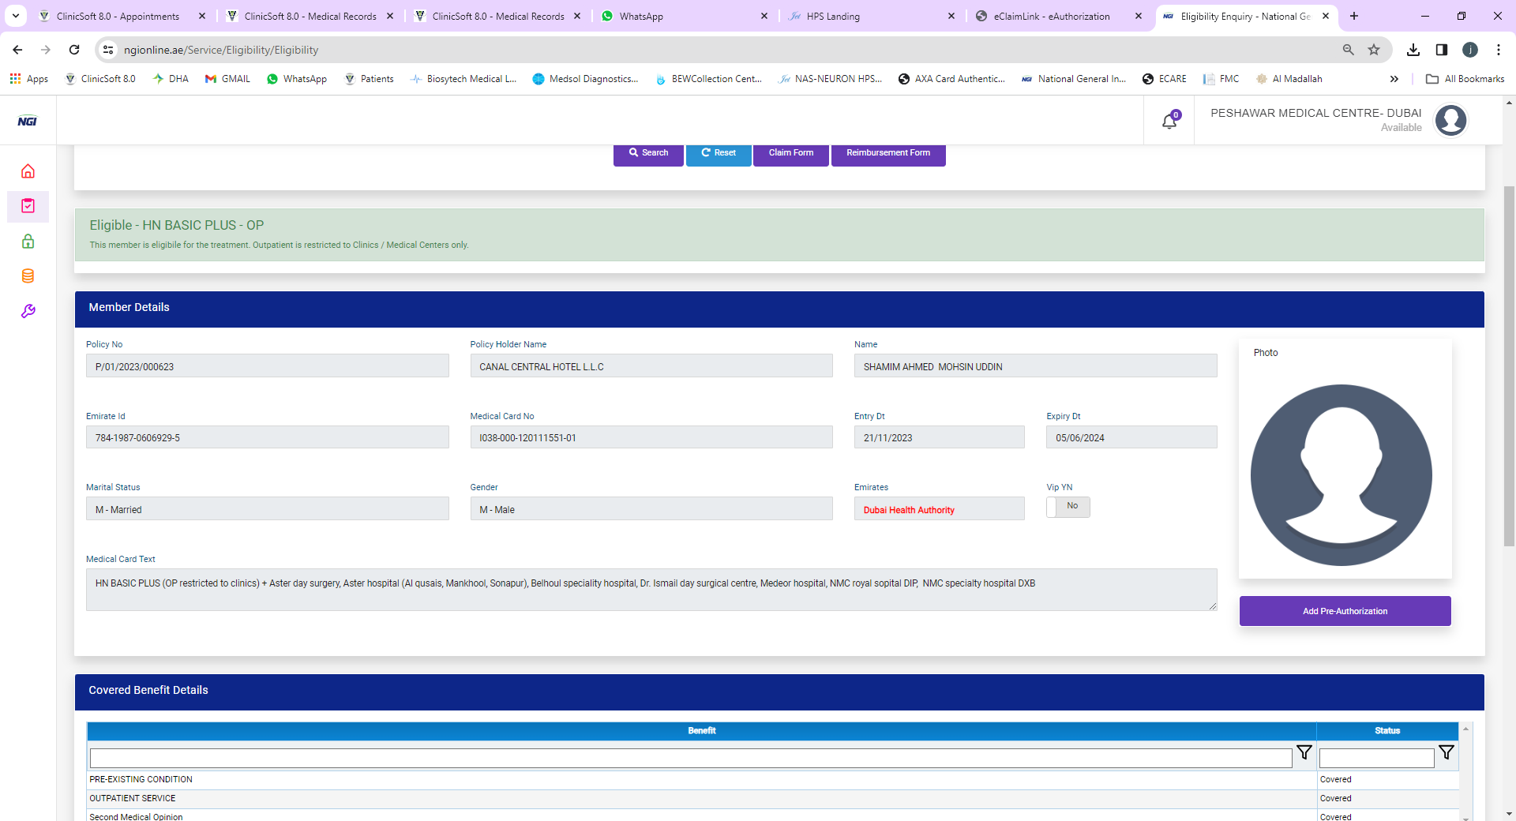The image size is (1516, 821).
Task: Bookmark this page with star icon
Action: (x=1374, y=50)
